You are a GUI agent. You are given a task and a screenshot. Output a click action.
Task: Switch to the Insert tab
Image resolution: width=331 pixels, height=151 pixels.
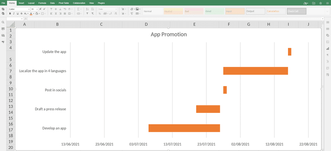(22, 3)
